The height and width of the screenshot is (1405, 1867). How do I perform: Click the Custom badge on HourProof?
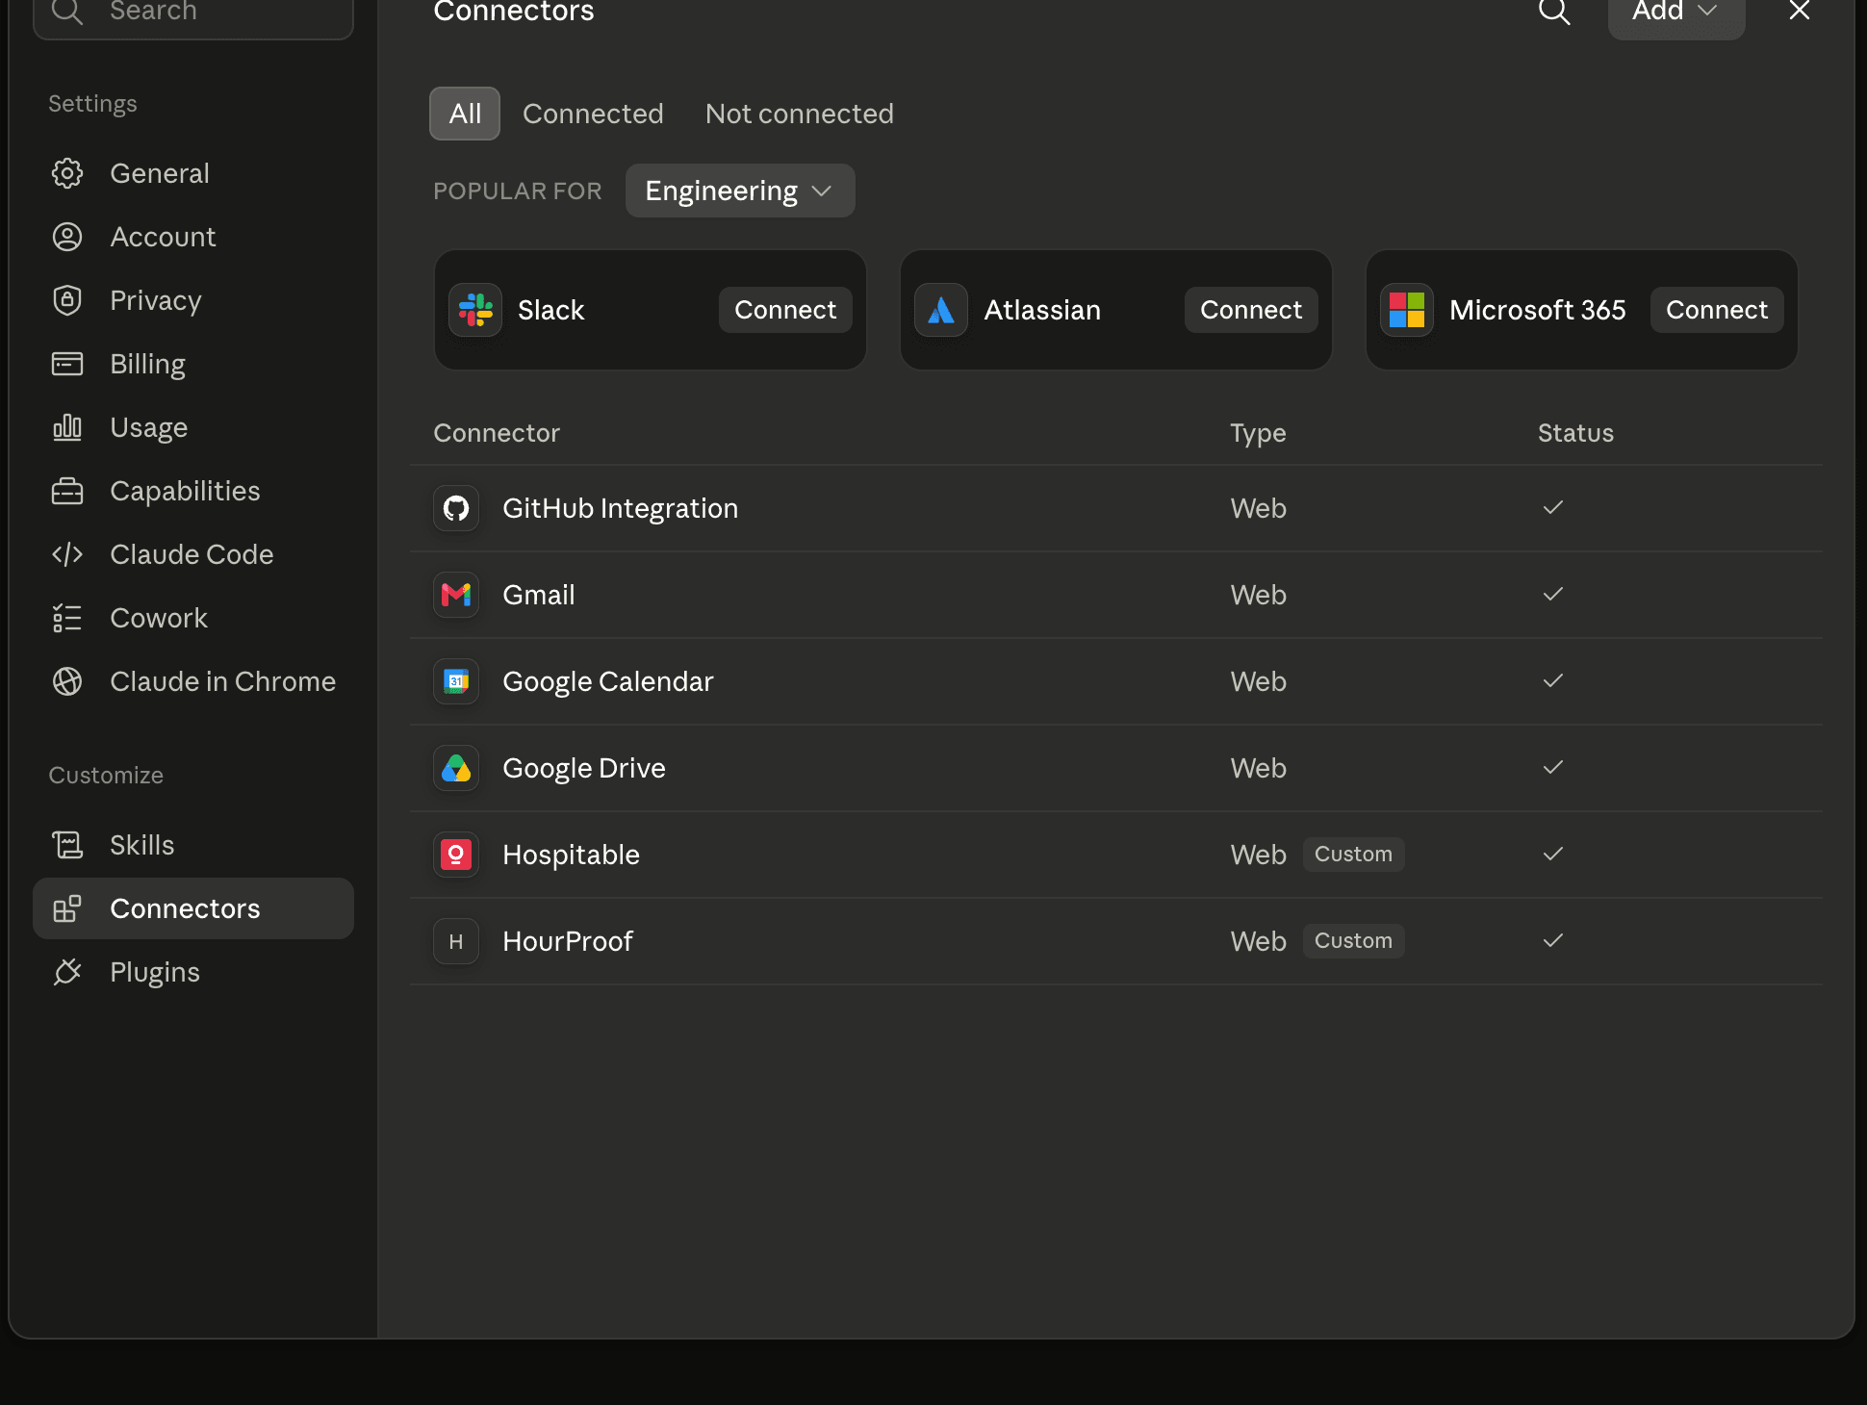(1353, 941)
